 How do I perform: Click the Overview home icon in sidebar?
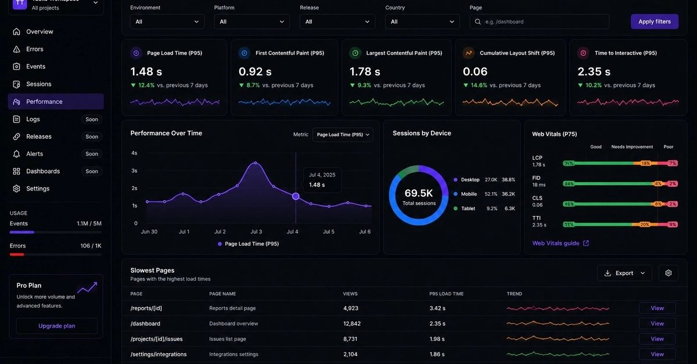(x=16, y=32)
